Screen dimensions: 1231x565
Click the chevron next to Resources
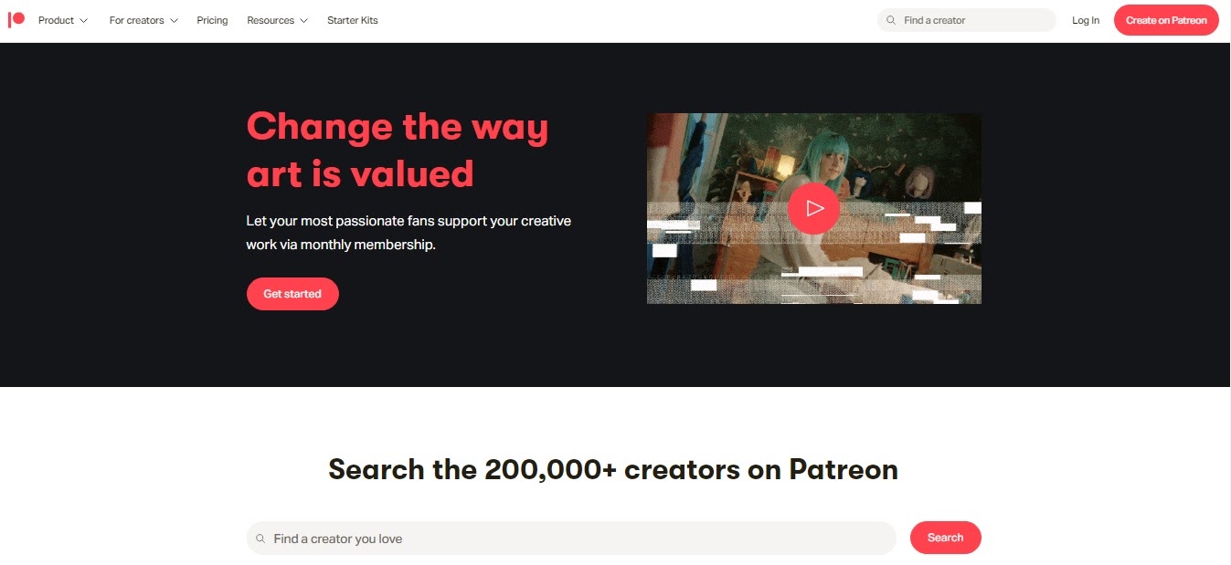click(x=303, y=20)
